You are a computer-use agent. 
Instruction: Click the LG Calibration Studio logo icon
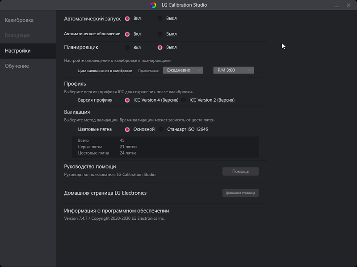point(154,5)
